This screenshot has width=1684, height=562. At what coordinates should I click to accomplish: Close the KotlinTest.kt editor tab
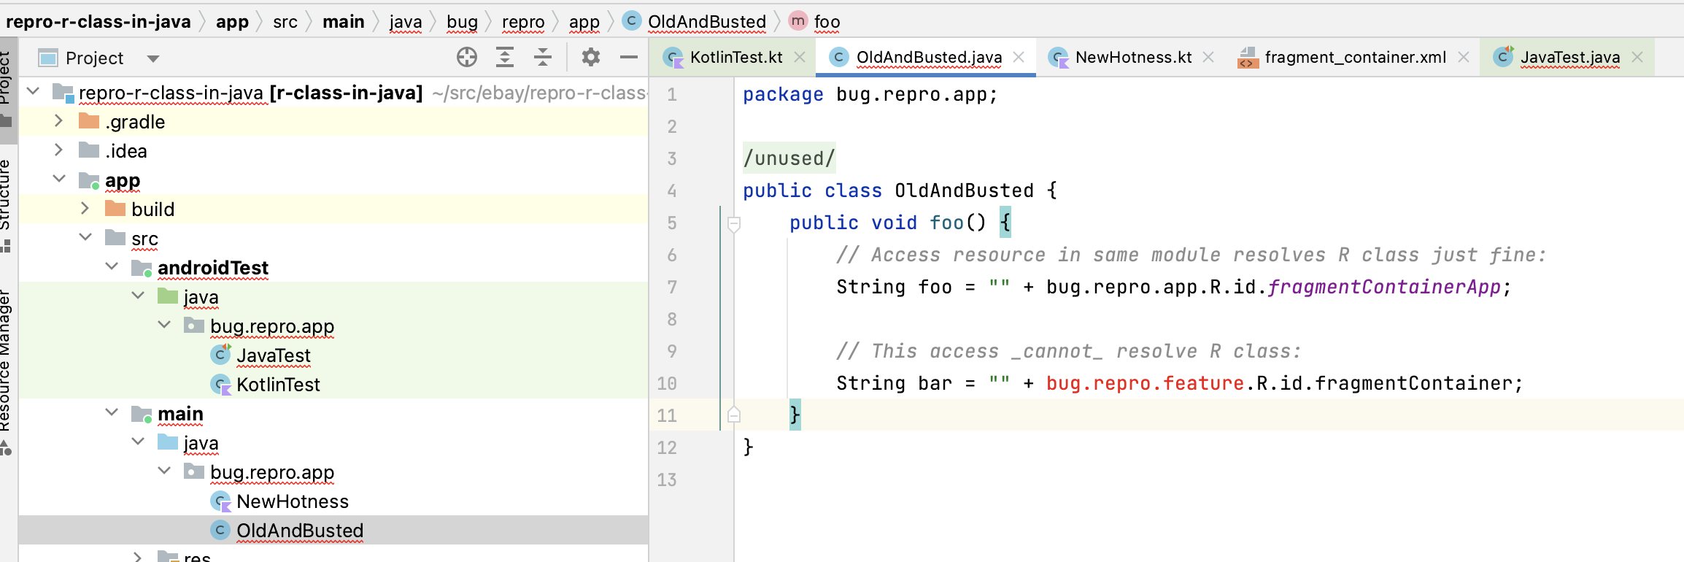(x=800, y=57)
